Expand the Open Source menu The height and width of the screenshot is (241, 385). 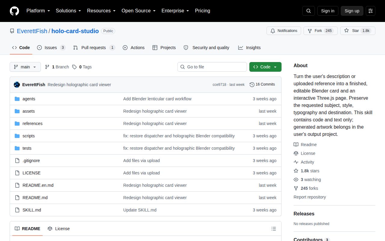(x=139, y=11)
